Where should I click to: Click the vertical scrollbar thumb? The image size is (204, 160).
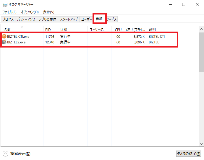click(201, 52)
